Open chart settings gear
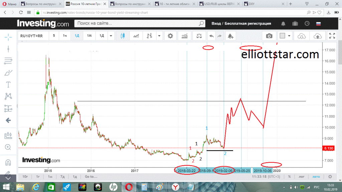This screenshot has height=192, width=342. (170, 36)
